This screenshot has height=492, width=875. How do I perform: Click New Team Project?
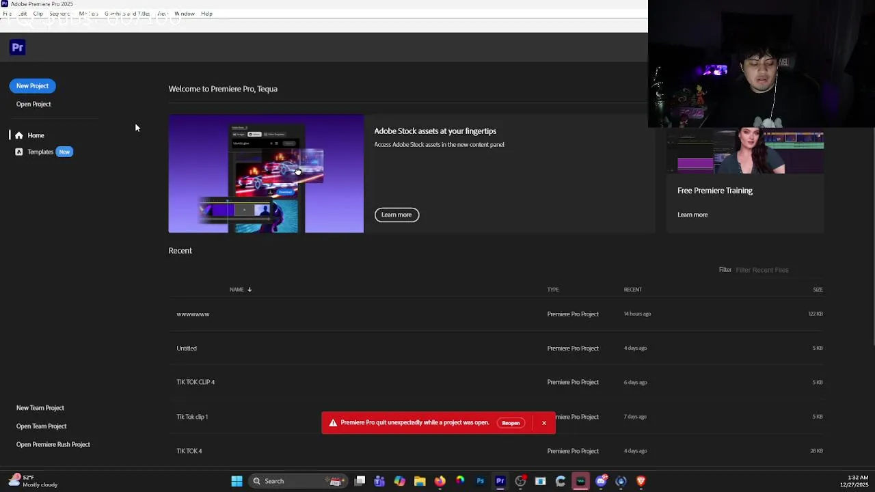tap(40, 408)
